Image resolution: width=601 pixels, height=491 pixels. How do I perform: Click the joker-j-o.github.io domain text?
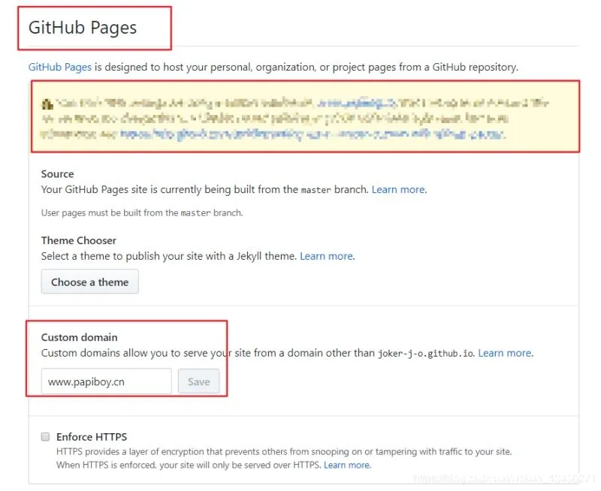(426, 354)
